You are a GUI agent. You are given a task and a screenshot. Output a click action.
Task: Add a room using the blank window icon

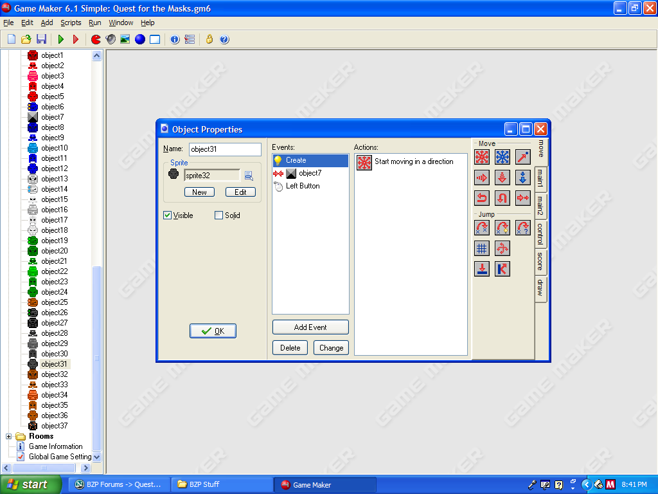pos(155,39)
